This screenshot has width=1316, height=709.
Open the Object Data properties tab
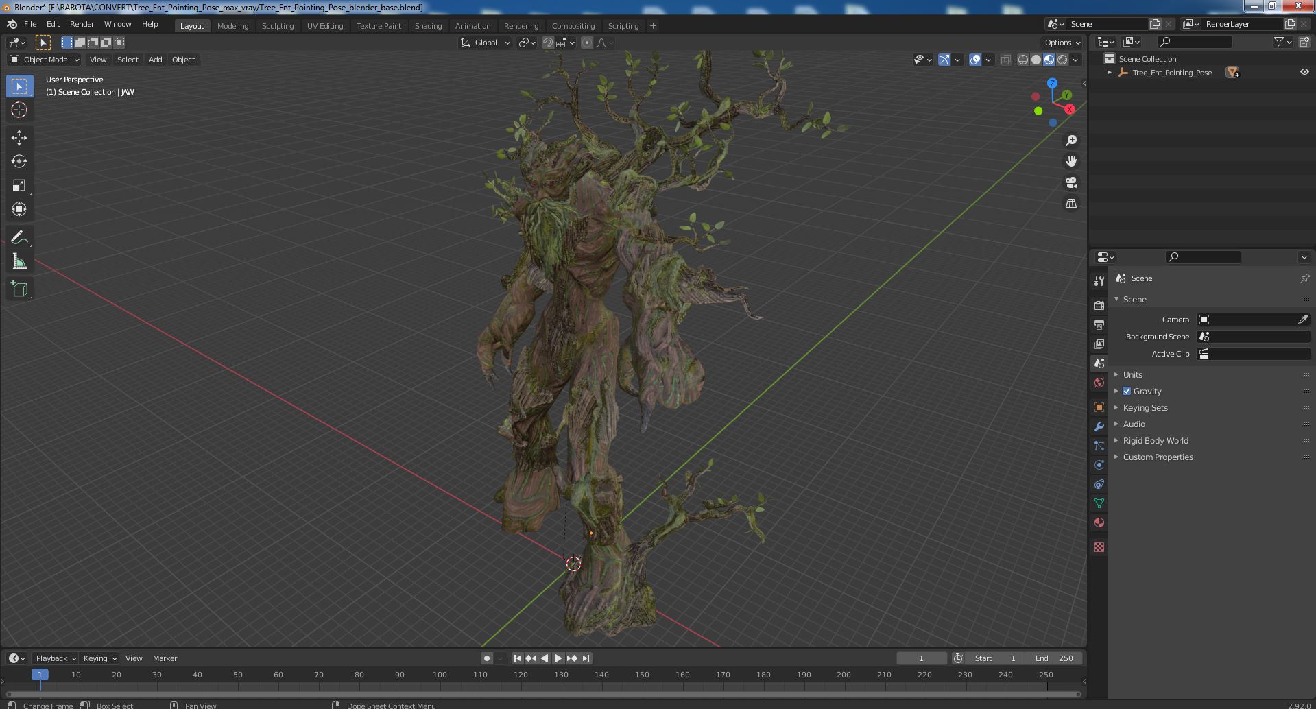coord(1099,503)
